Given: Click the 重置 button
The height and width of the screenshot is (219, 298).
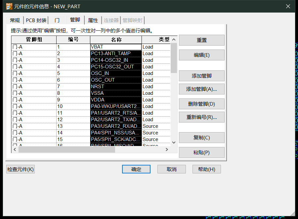Looking at the screenshot, I should (202, 40).
